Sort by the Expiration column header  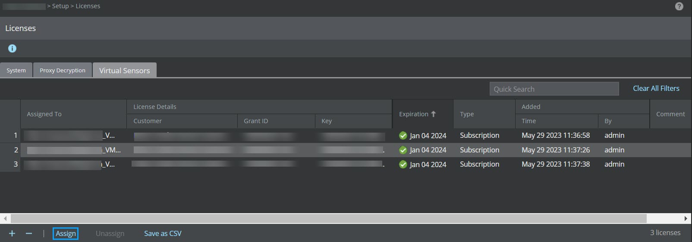[x=423, y=114]
